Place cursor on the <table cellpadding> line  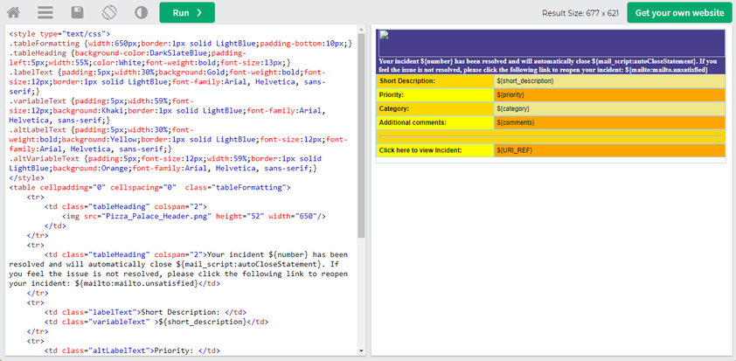click(x=150, y=187)
